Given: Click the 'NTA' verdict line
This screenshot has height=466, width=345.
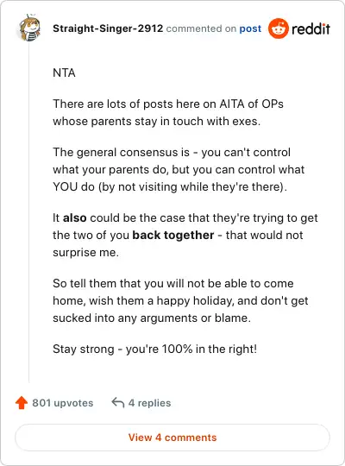Looking at the screenshot, I should click(x=64, y=72).
